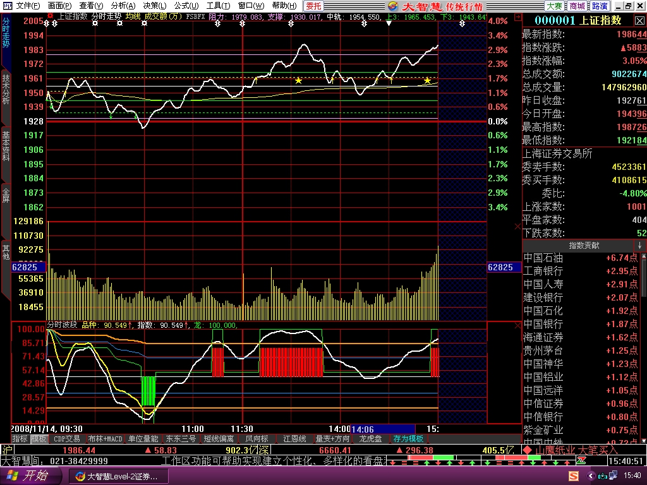The height and width of the screenshot is (485, 647).
Task: Open the 帮助(H) menu
Action: point(284,6)
